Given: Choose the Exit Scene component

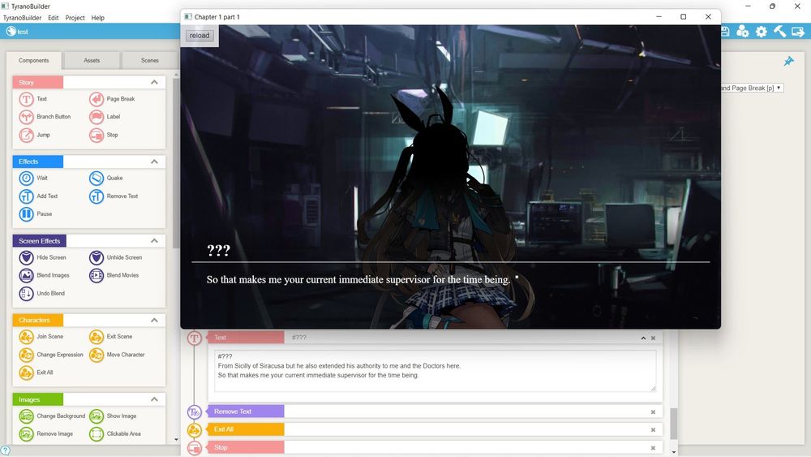Looking at the screenshot, I should tap(110, 336).
